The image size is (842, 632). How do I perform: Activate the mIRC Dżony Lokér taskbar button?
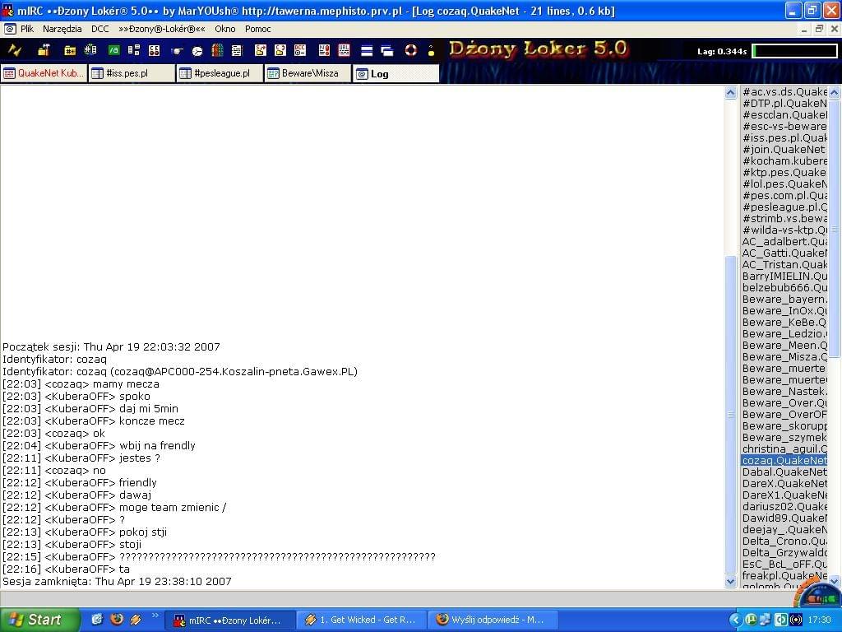coord(230,620)
